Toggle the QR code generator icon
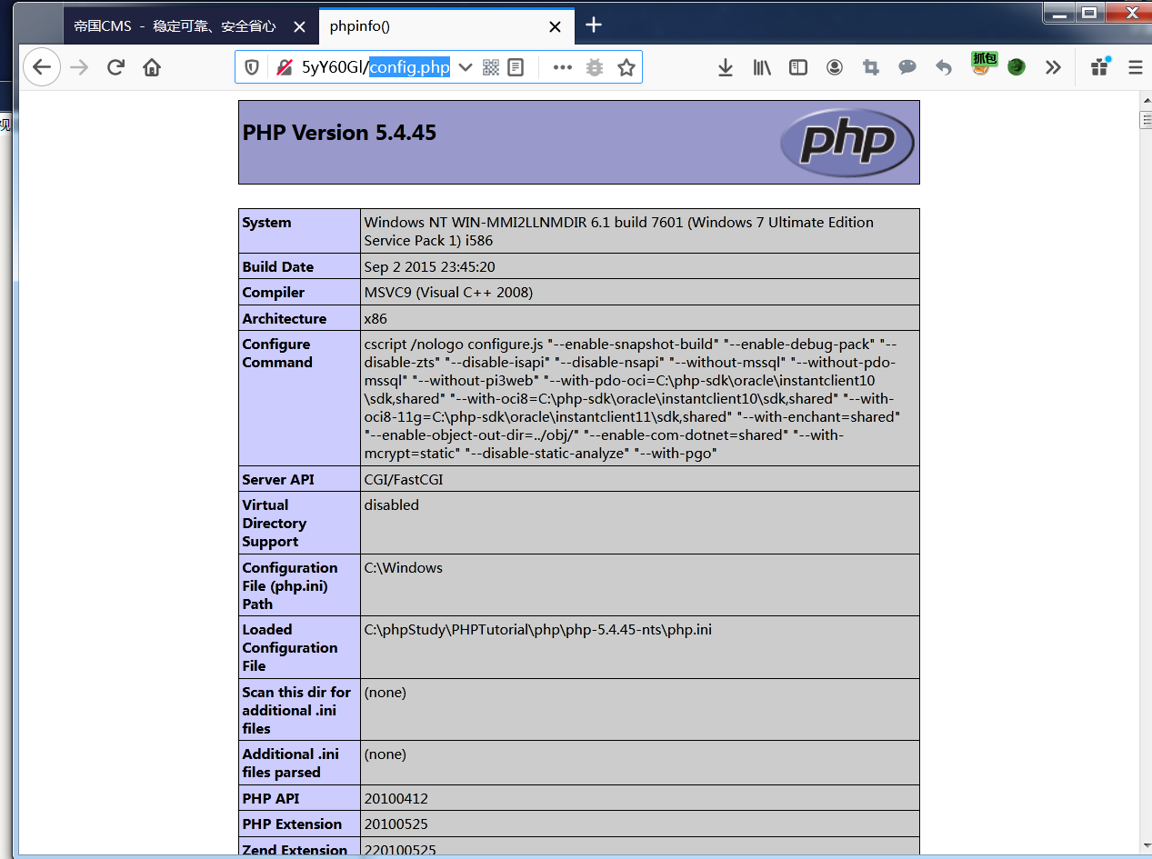Viewport: 1152px width, 859px height. [490, 66]
